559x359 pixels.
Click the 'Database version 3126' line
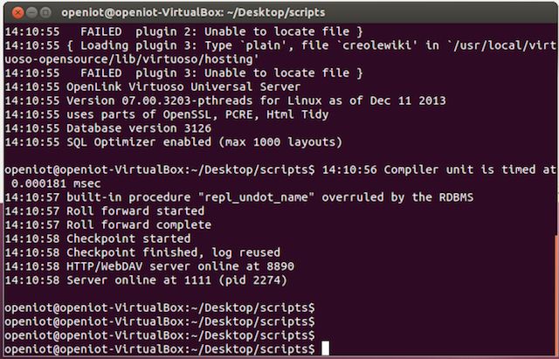(x=108, y=128)
